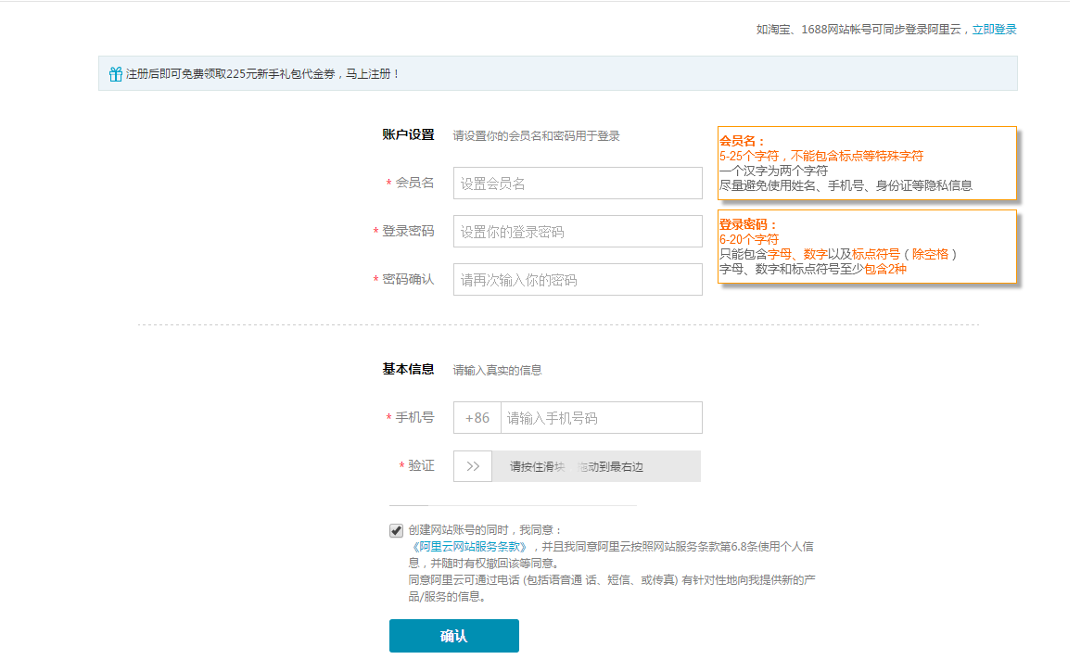Open the 阿里云网站服务条款 link
Screen dimensions: 1081x672
click(x=469, y=547)
